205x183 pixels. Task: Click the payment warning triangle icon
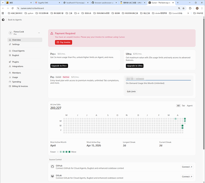pyautogui.click(x=52, y=33)
